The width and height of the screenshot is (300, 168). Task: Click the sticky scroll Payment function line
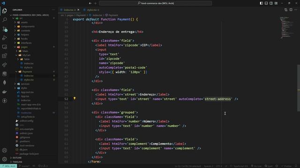pyautogui.click(x=105, y=19)
